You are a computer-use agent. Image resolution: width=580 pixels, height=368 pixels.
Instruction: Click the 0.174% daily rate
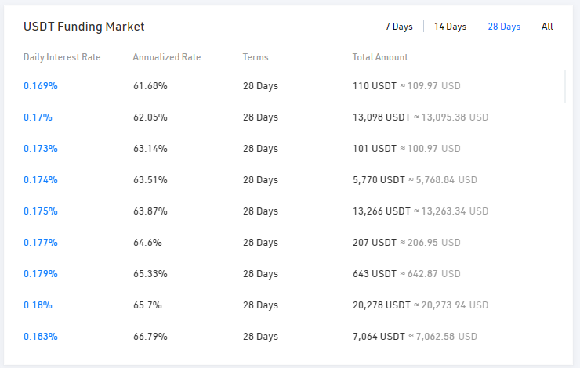[x=41, y=180]
